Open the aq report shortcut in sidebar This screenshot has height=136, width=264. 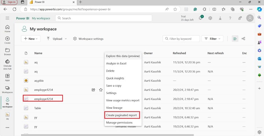click(x=7, y=116)
